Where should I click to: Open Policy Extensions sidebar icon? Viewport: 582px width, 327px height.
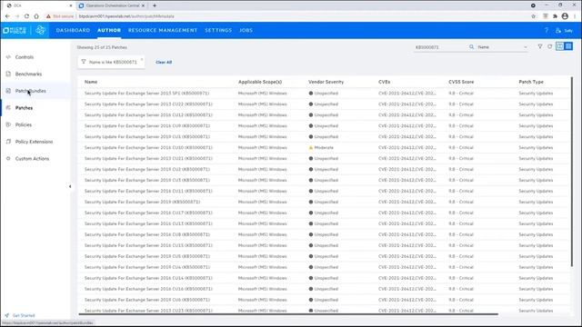coord(8,142)
